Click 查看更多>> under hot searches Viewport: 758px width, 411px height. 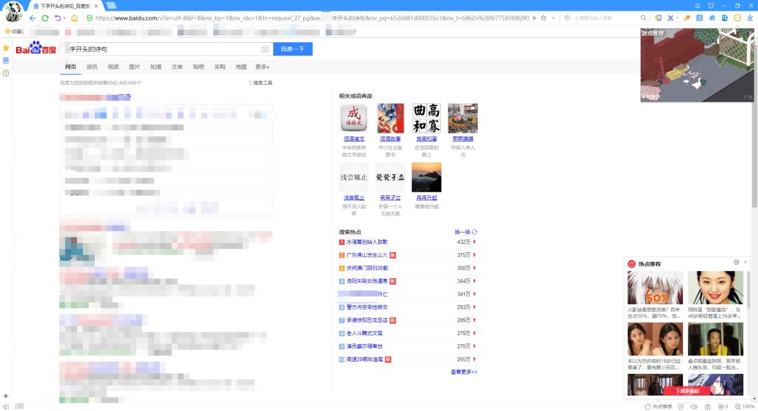tap(464, 372)
